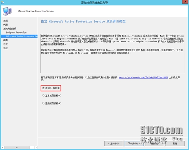
Task: Click the heading 指定 Microsoft Active Protection Service 成员身份类型
Action: tap(83, 22)
